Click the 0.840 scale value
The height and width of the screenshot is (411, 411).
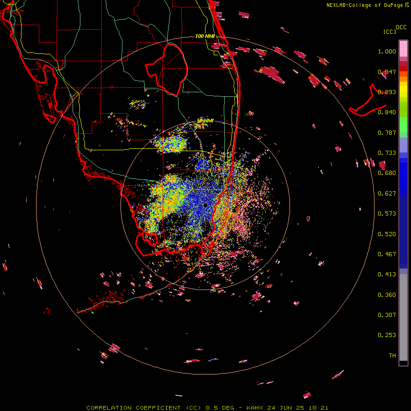tap(387, 112)
